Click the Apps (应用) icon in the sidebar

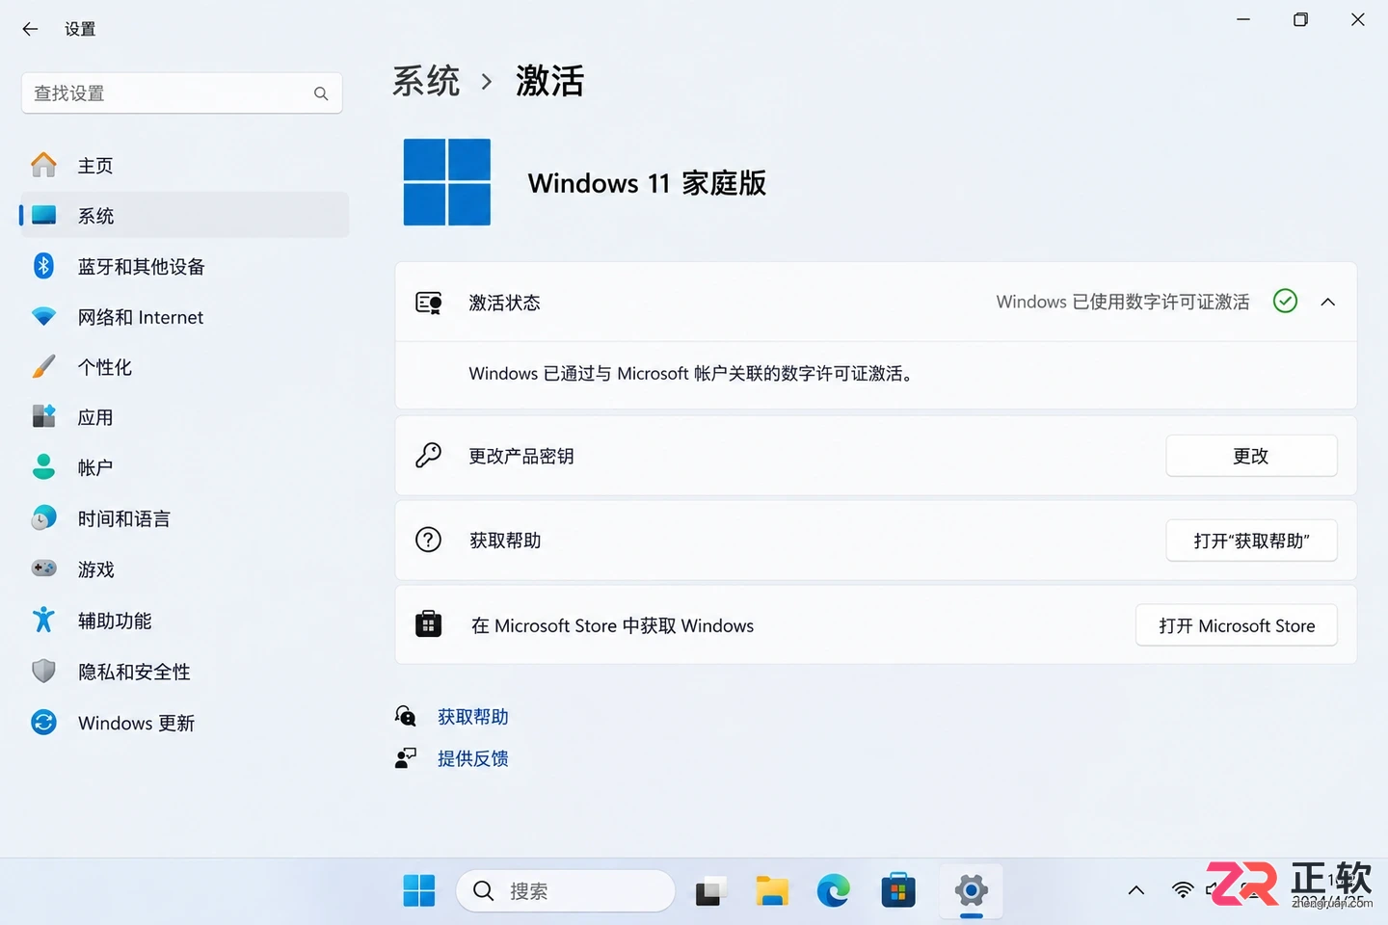point(43,416)
